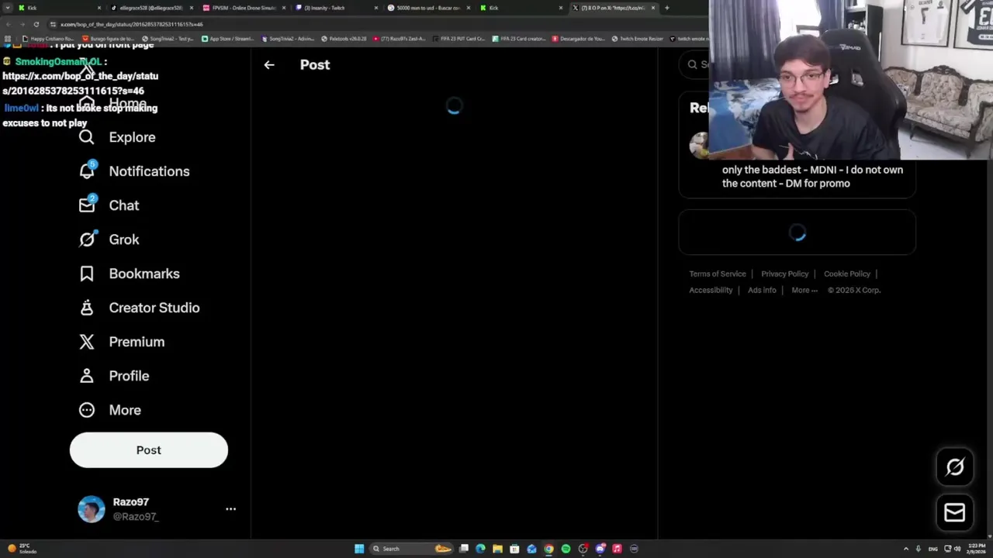Open Privacy Policy link
Viewport: 993px width, 558px height.
click(784, 274)
